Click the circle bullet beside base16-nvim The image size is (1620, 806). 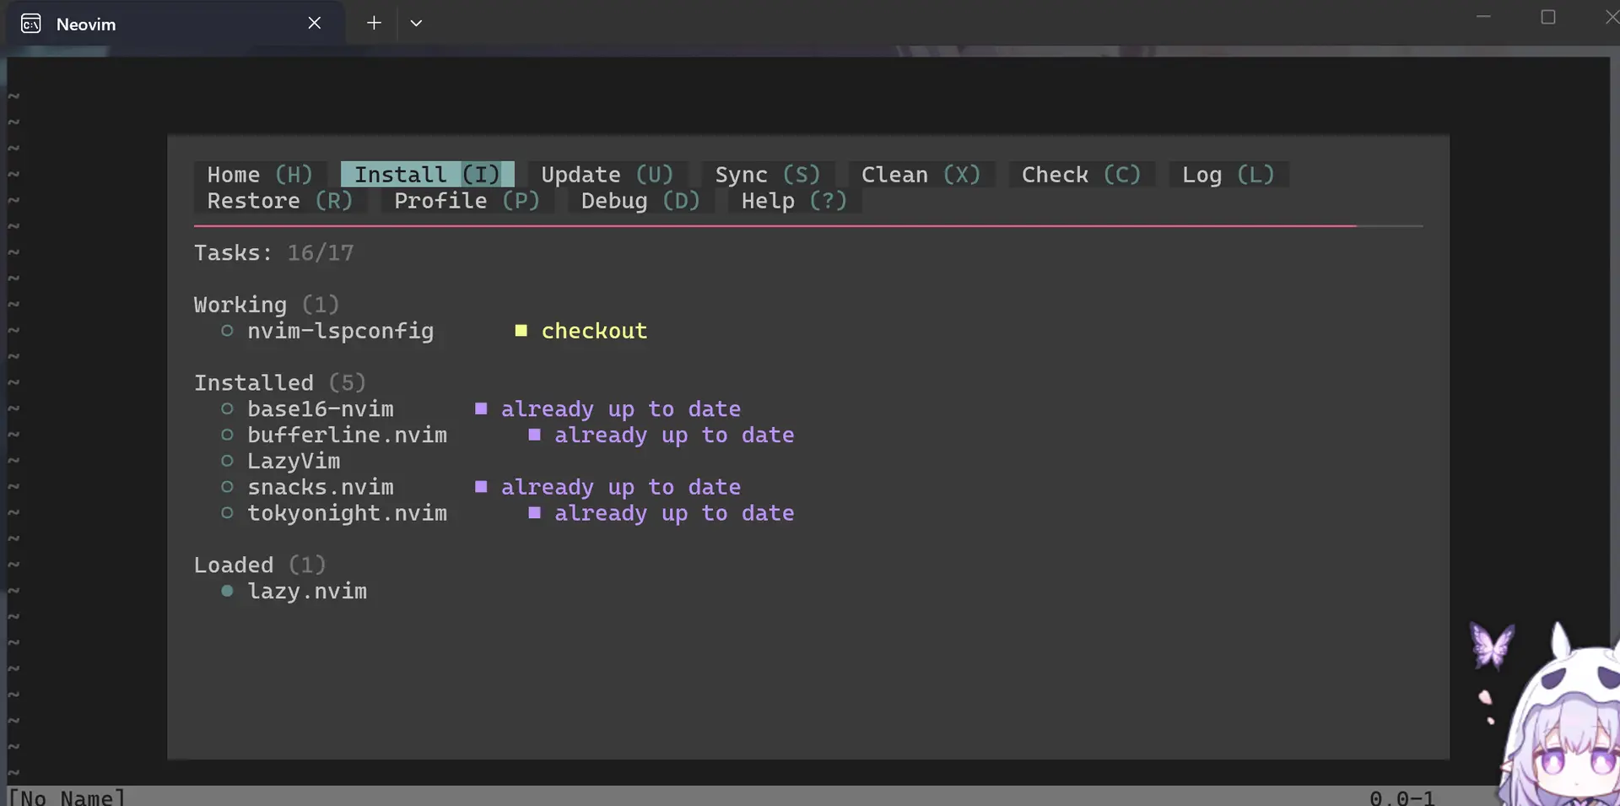[227, 409]
